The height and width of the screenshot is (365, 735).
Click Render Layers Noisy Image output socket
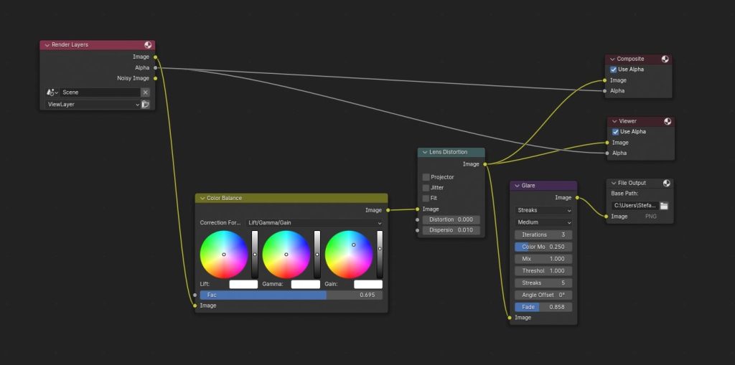(155, 78)
